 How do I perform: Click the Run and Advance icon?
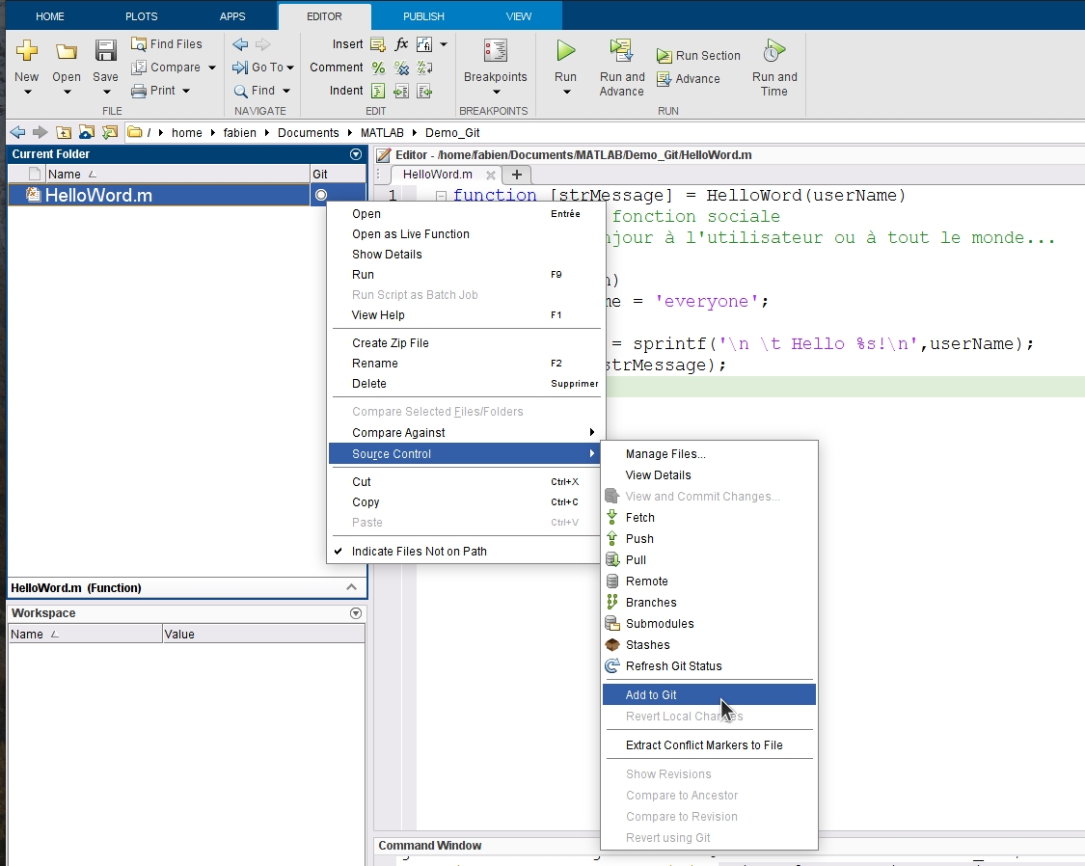tap(621, 51)
